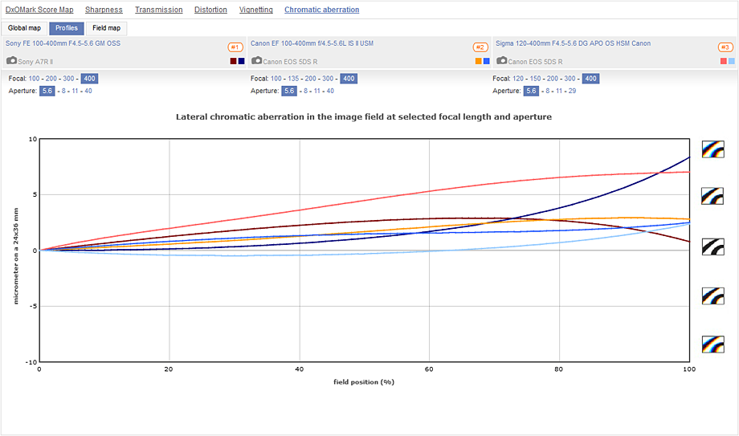Click the chart title about lateral chromatic aberration
This screenshot has width=739, height=436.
pyautogui.click(x=364, y=117)
